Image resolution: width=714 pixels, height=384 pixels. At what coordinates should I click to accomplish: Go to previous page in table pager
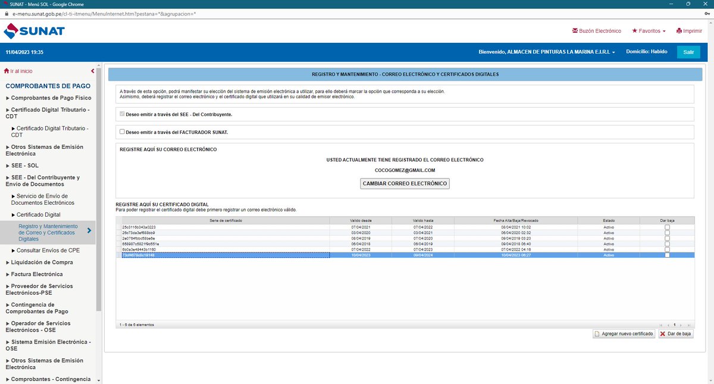point(668,324)
